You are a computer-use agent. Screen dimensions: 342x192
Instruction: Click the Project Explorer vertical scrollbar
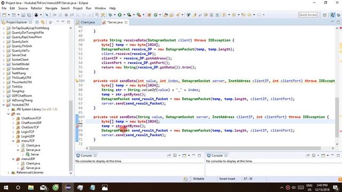point(71,135)
